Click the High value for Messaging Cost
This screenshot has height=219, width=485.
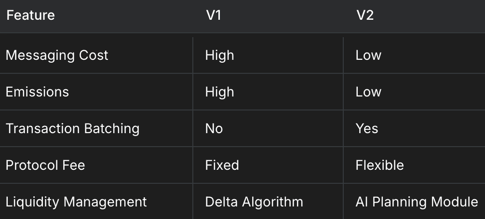pos(220,55)
